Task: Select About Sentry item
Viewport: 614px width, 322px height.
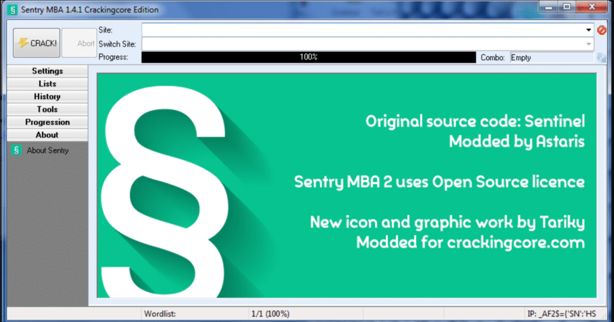Action: (x=47, y=151)
